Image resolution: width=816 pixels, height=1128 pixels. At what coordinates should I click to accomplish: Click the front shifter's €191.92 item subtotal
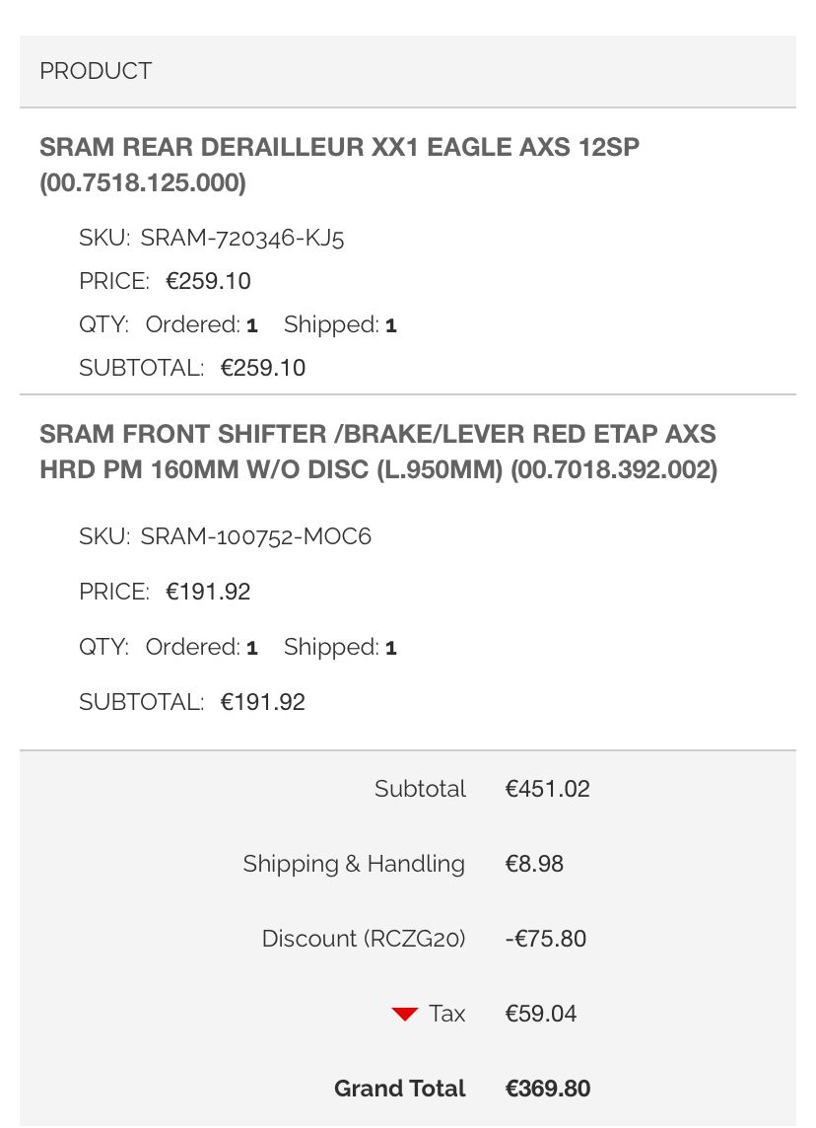tap(263, 703)
